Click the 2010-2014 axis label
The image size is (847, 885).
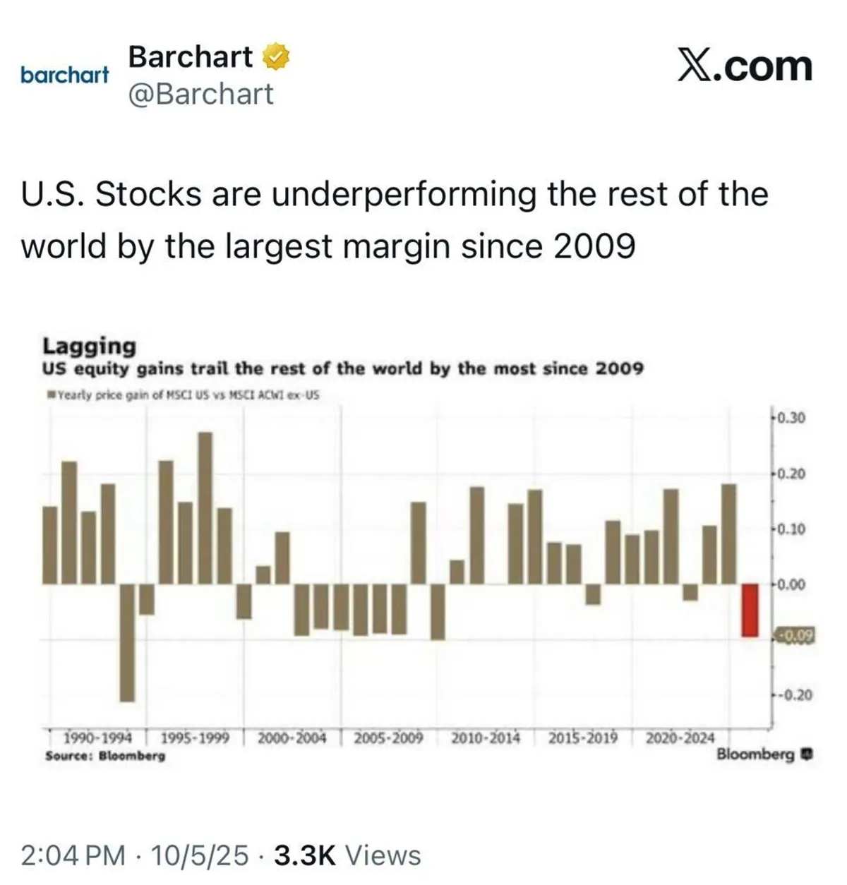point(486,738)
